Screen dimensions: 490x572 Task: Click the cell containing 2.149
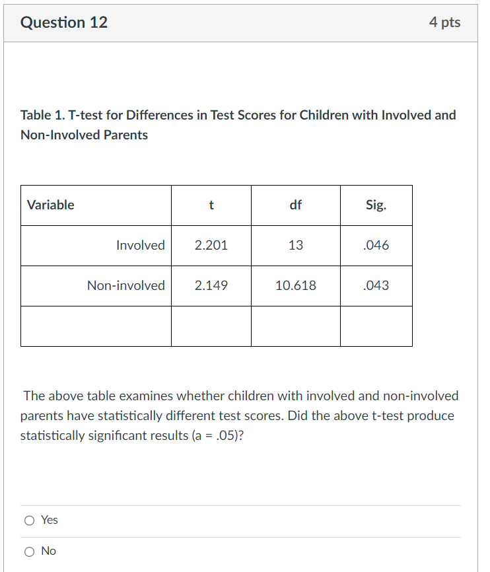[211, 285]
